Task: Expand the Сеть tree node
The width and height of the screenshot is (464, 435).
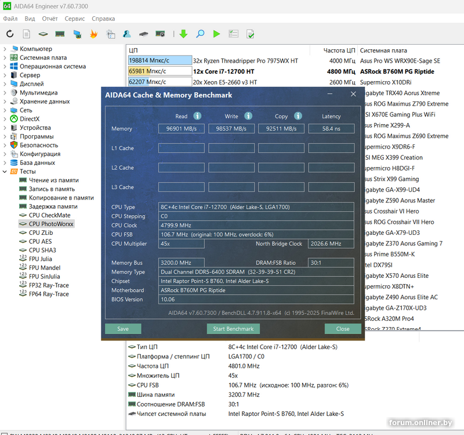Action: coord(5,110)
